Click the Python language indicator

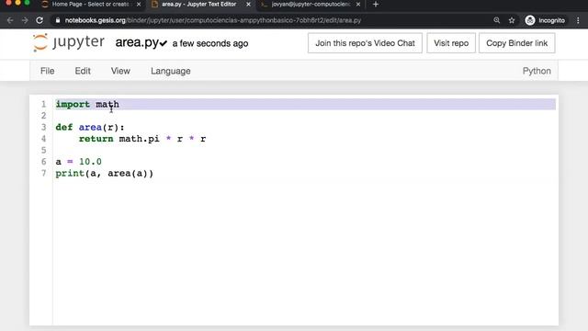(537, 71)
